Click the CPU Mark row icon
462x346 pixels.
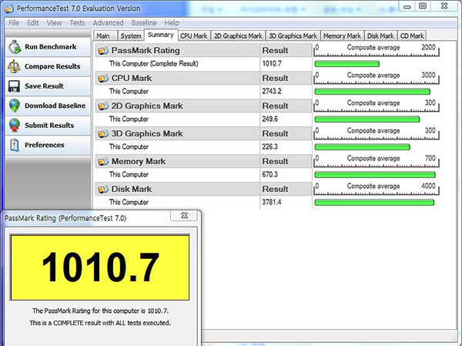(103, 78)
